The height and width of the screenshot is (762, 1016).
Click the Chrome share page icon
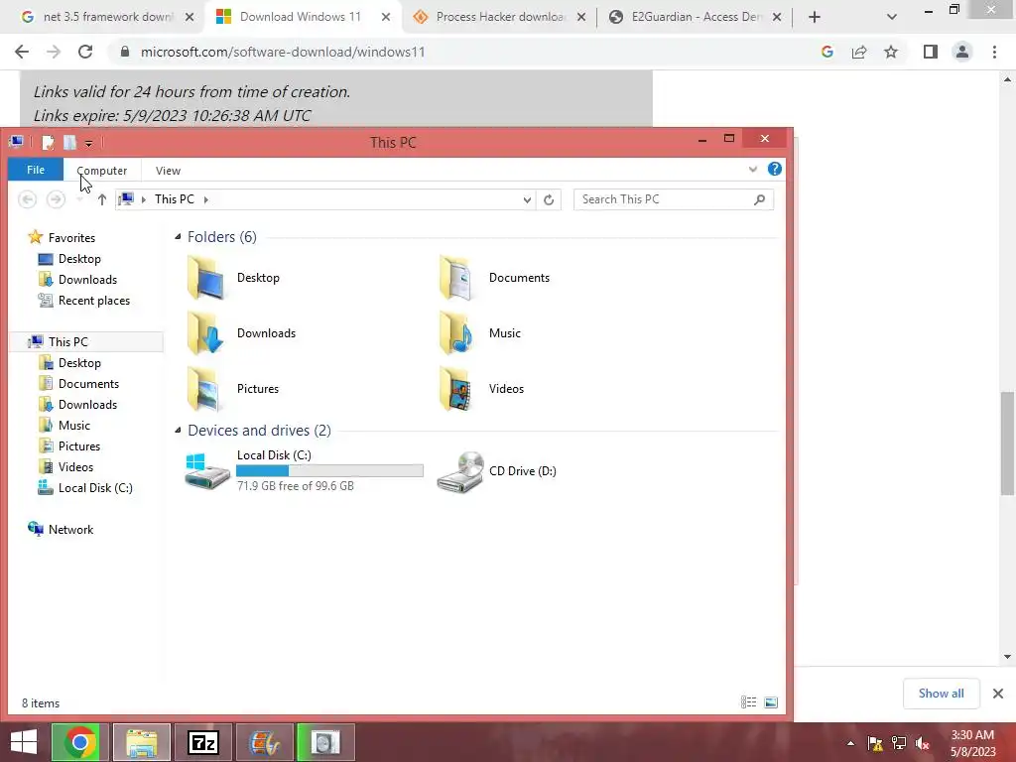[x=859, y=52]
